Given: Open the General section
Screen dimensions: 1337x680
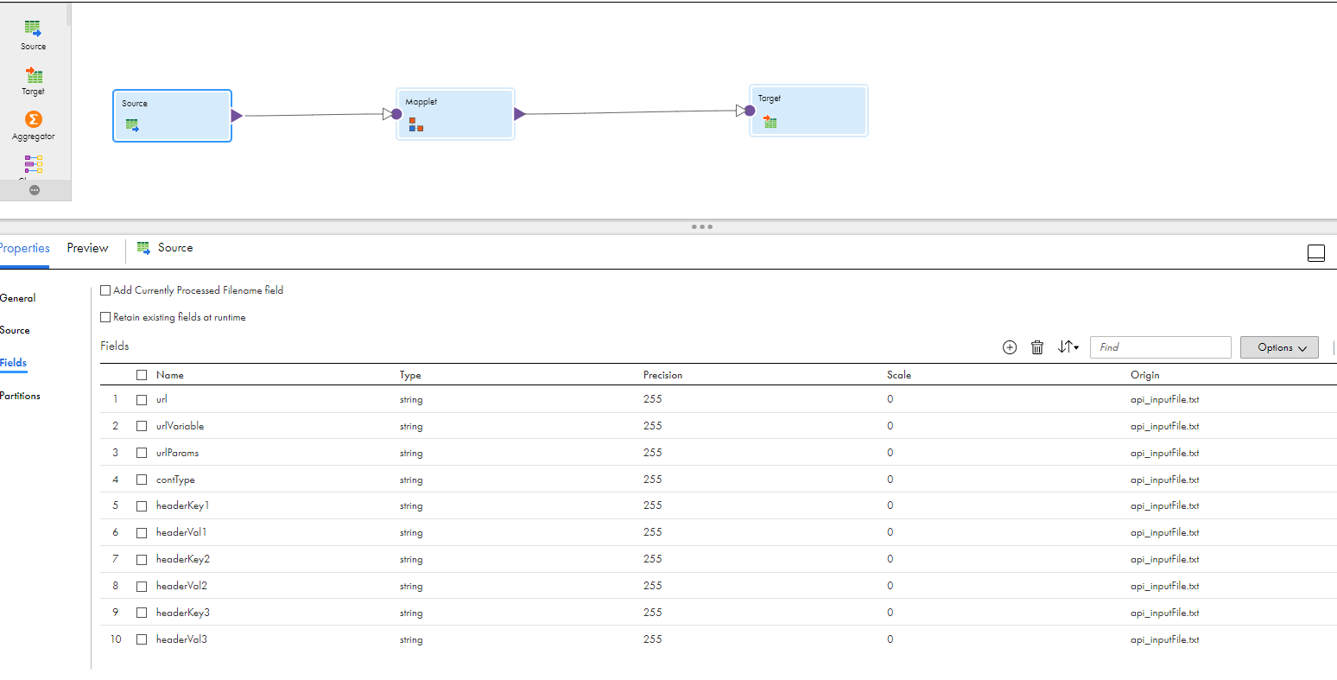Looking at the screenshot, I should (18, 298).
